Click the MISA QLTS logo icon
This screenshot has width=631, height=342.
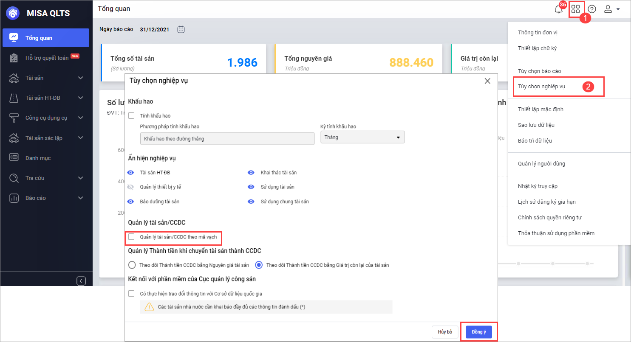coord(14,13)
